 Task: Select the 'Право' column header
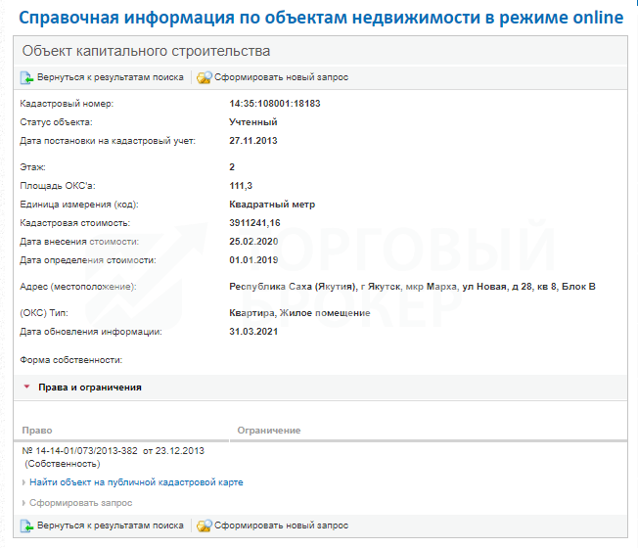tap(37, 431)
